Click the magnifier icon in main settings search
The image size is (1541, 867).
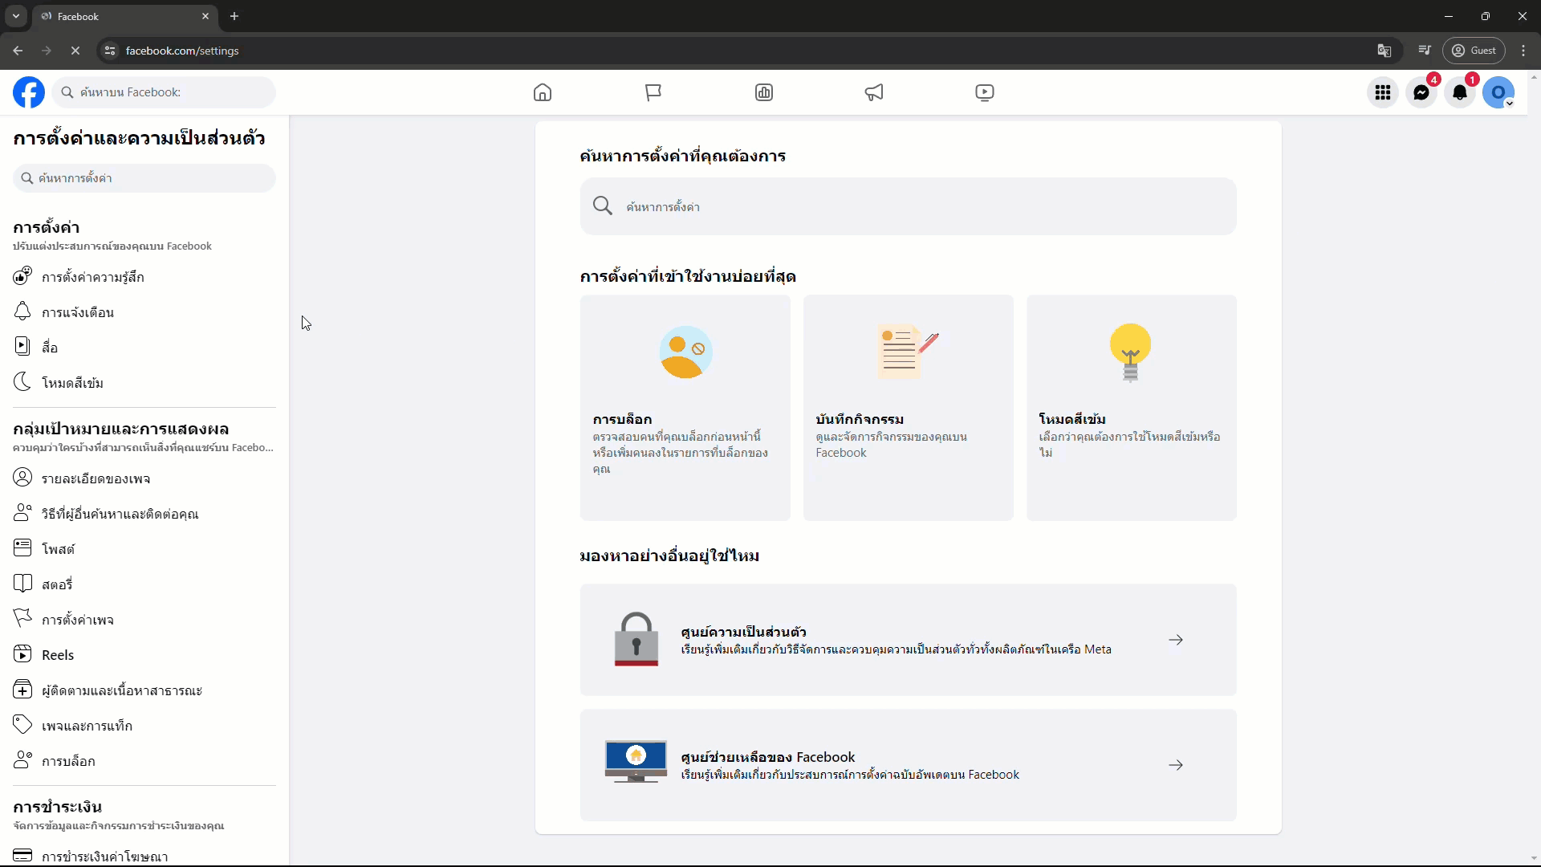(603, 206)
